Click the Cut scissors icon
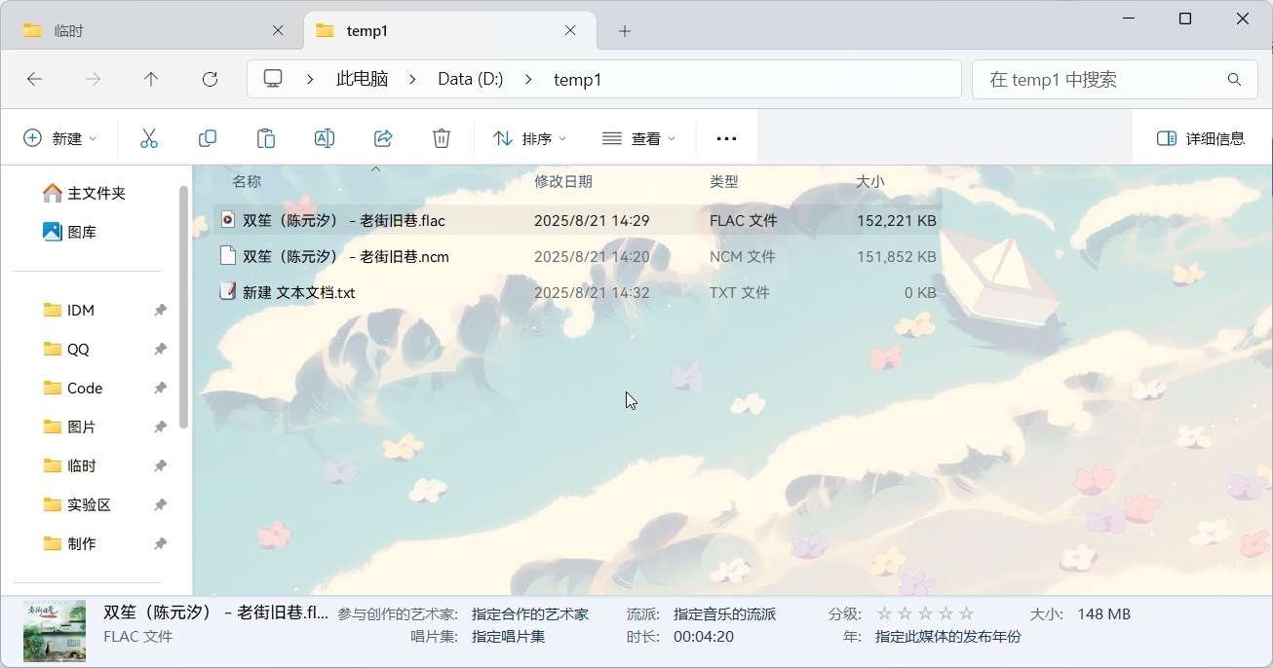Image resolution: width=1273 pixels, height=668 pixels. pos(149,138)
